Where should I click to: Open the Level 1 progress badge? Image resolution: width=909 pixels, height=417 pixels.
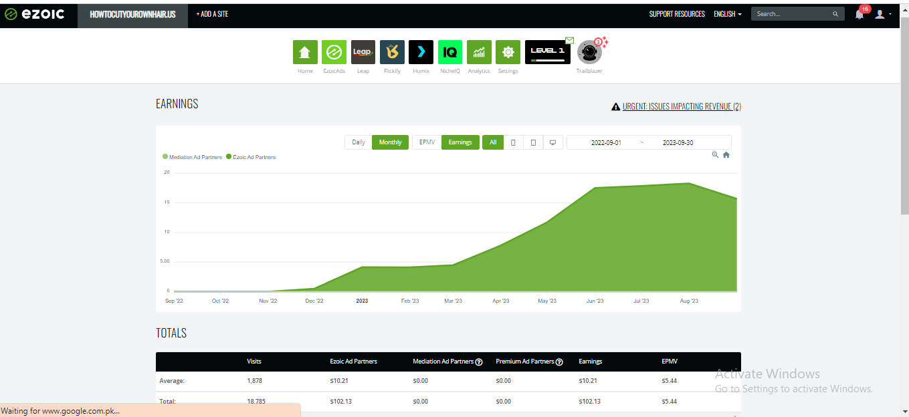pyautogui.click(x=548, y=52)
